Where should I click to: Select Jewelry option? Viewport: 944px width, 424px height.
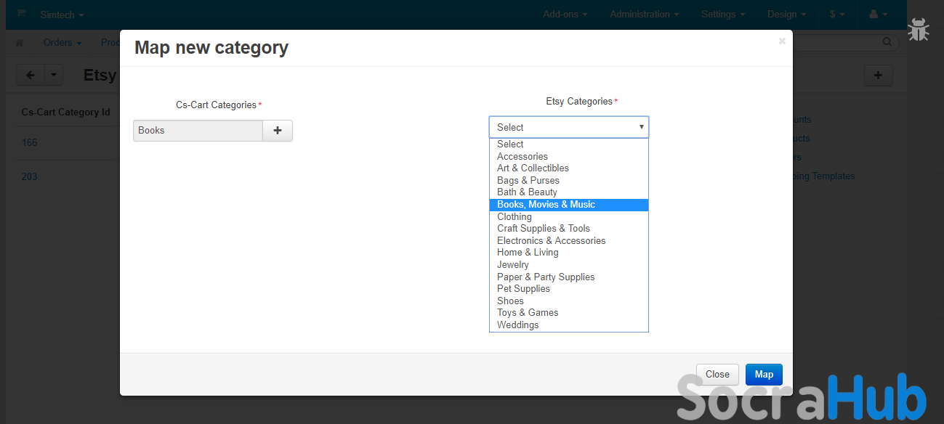click(x=569, y=265)
